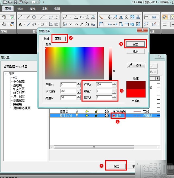Viewport: 174px width, 178px height.
Task: Switch to the 图幅 ribbon tab
Action: (x=33, y=8)
